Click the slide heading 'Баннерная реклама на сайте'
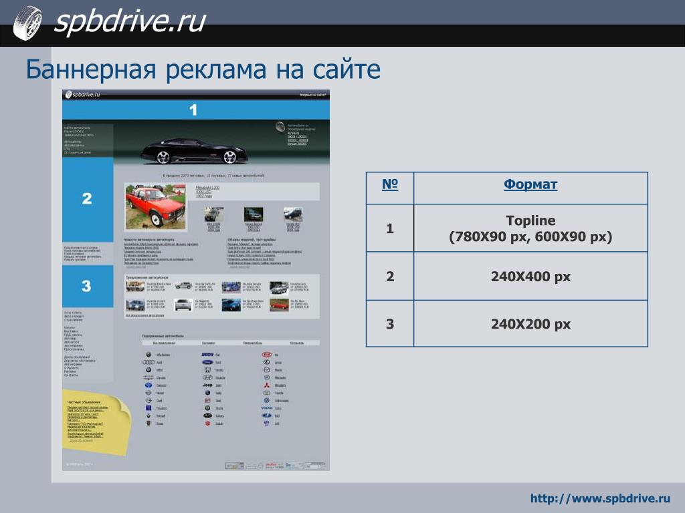 [203, 69]
